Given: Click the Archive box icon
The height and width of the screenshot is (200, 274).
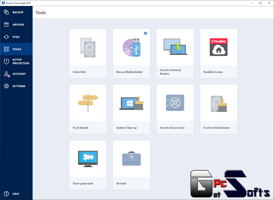Looking at the screenshot, I should 6,25.
